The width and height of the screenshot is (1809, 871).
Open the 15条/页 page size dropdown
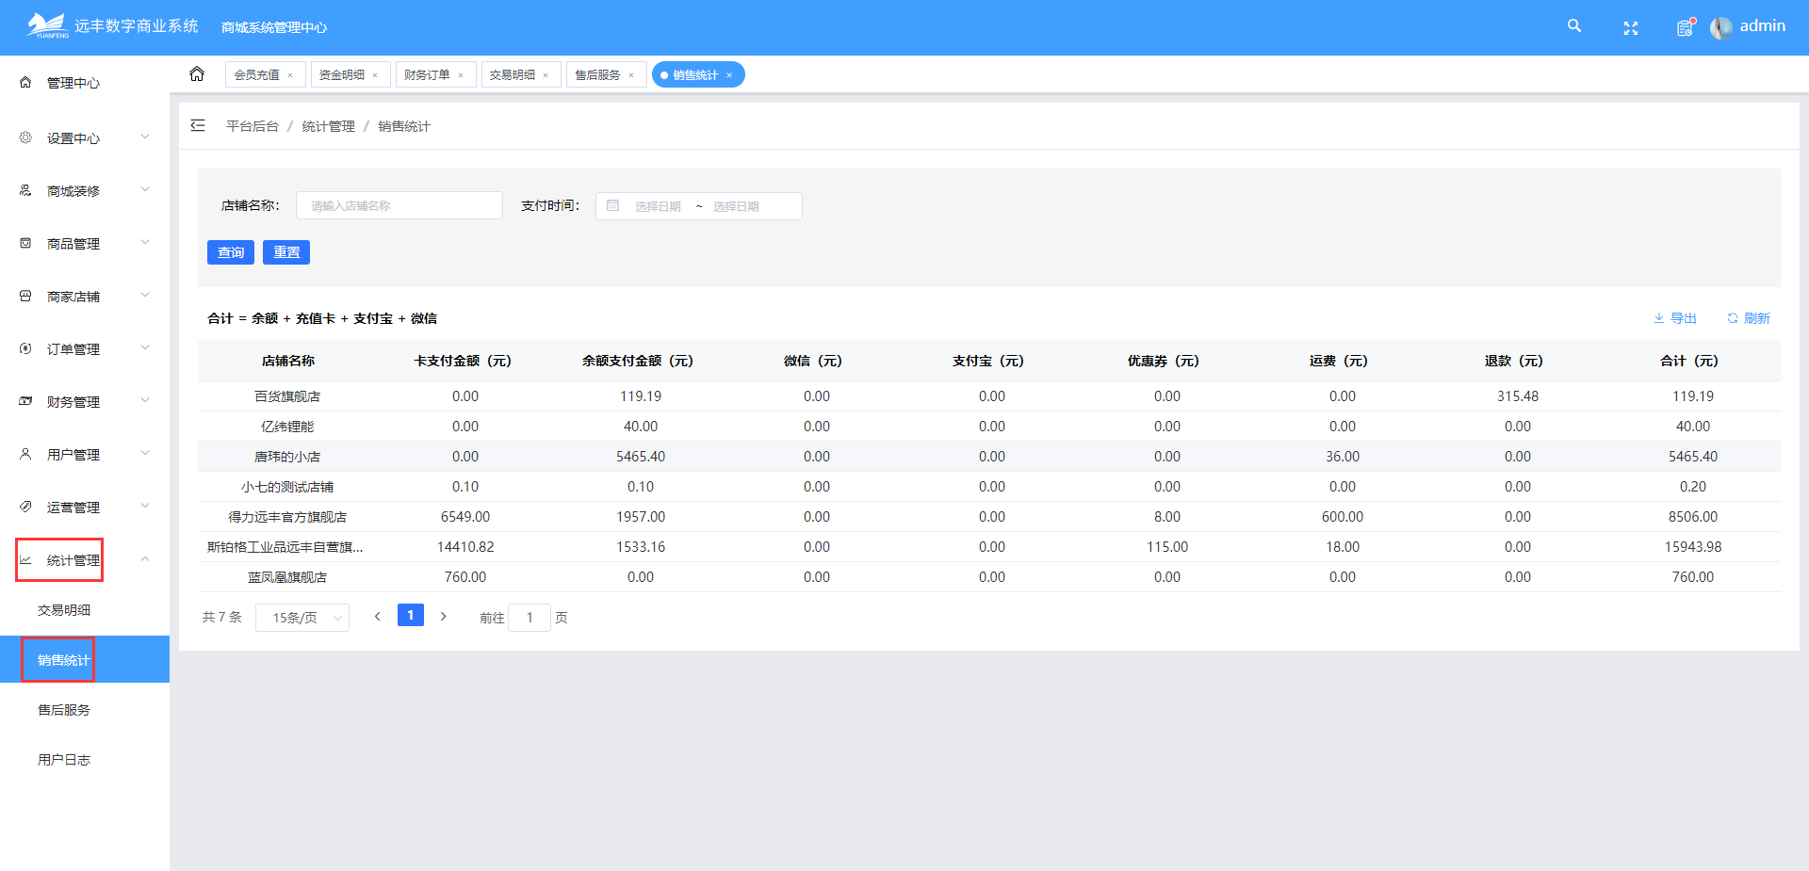coord(302,618)
